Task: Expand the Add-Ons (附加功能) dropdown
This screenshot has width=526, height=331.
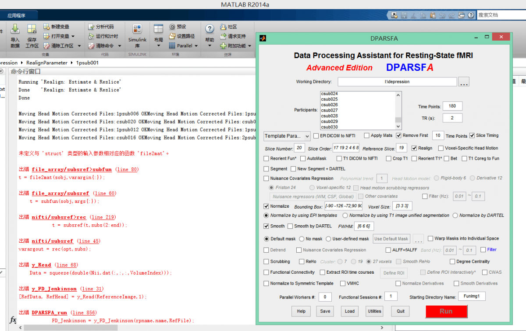Action: (x=249, y=46)
